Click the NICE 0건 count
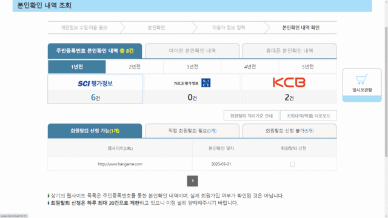This screenshot has height=218, width=388. click(x=192, y=97)
